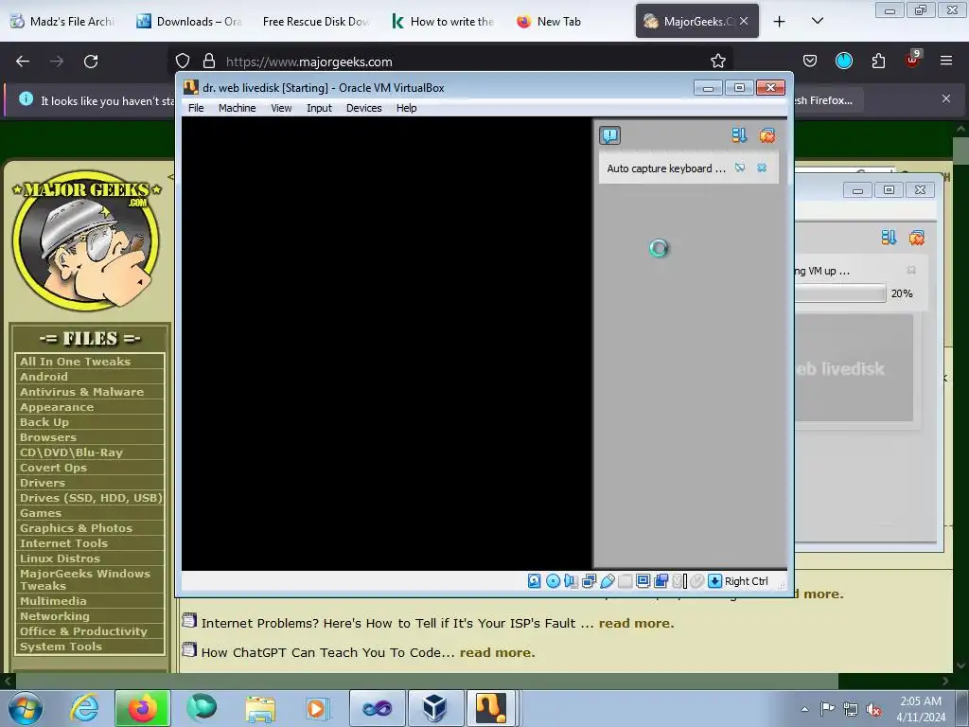
Task: Click the CPU virtualization status icon
Action: (679, 581)
